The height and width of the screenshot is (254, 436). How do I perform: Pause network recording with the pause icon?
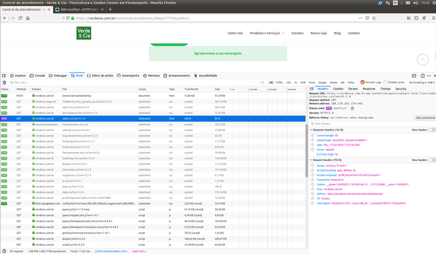tap(262, 82)
